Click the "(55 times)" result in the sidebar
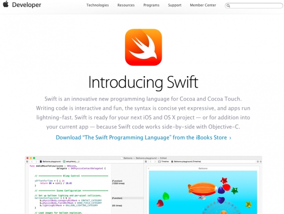This screenshot has width=284, height=214. point(117,206)
